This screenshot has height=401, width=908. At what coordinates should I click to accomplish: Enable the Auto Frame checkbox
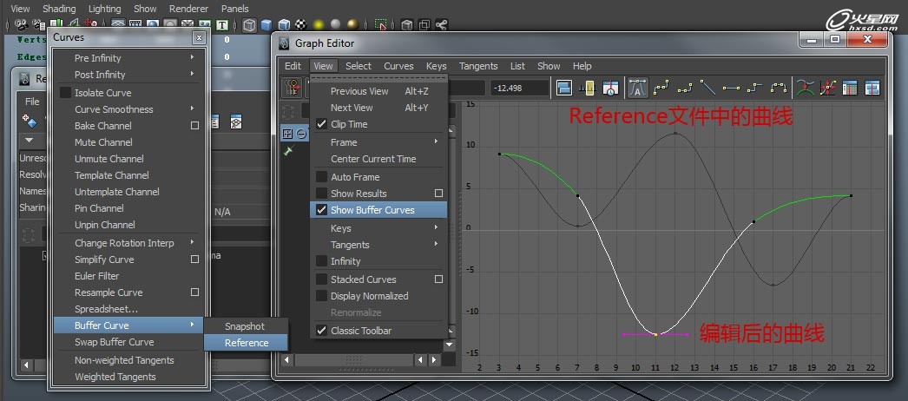(x=322, y=177)
